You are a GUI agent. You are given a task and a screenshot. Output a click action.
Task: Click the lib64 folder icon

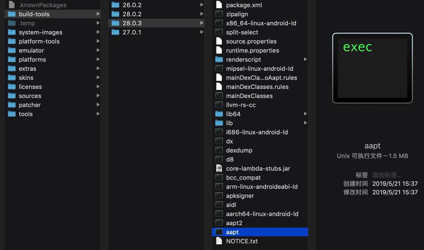(x=219, y=114)
